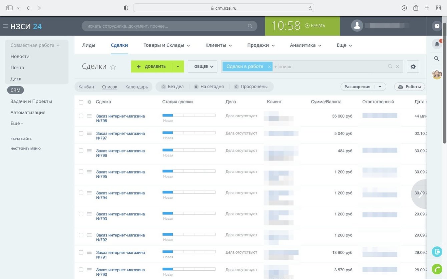The image size is (447, 279).
Task: Open the green phone call button
Action: [437, 269]
